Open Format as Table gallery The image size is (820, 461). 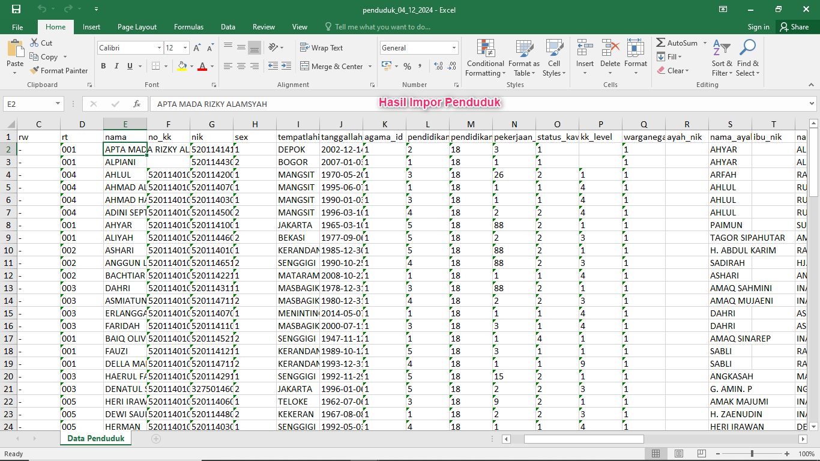pos(524,58)
